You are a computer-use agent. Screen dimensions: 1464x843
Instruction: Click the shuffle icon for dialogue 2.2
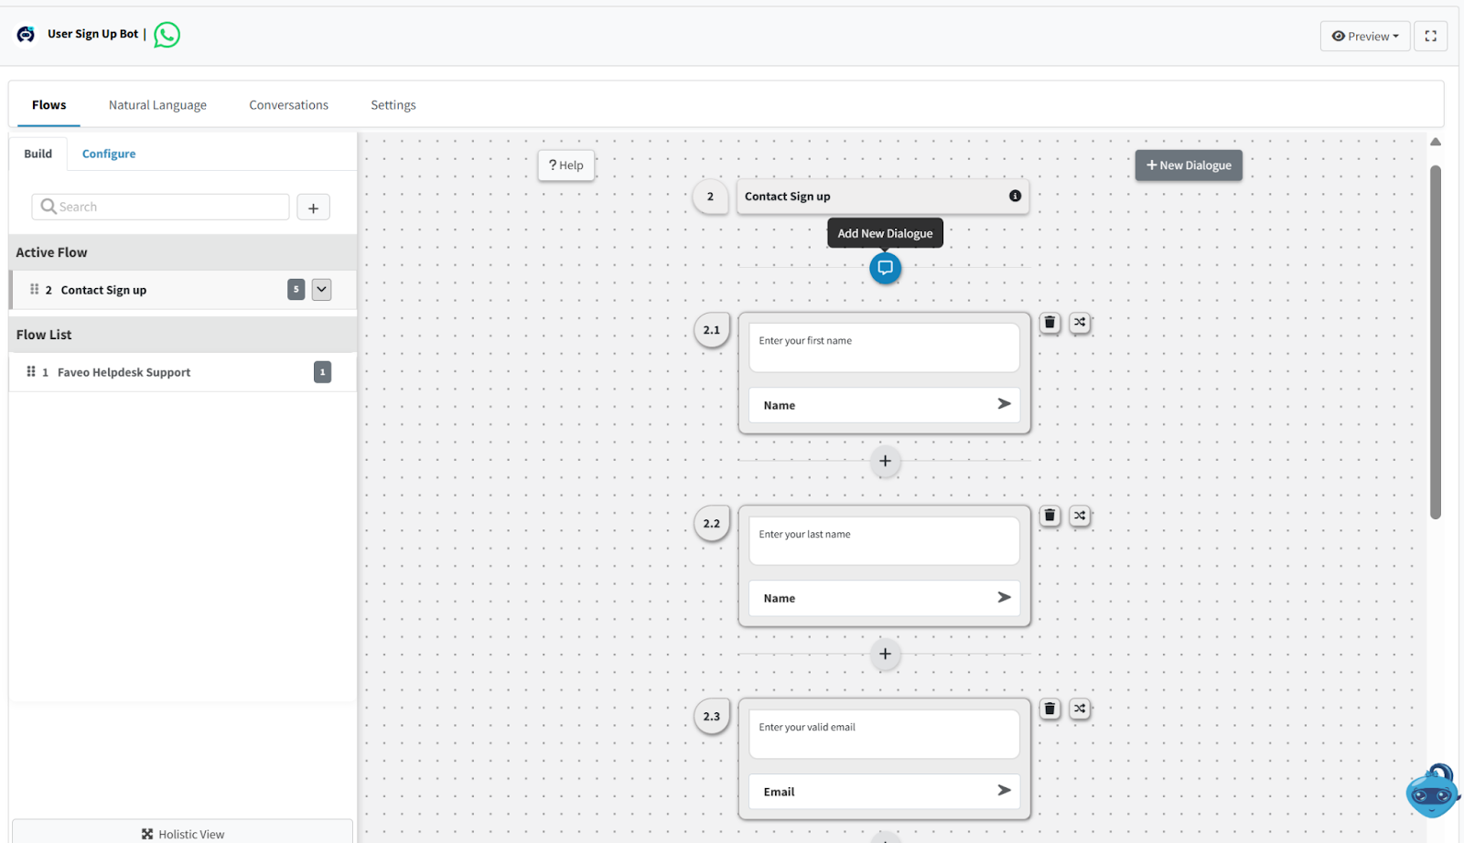point(1080,516)
